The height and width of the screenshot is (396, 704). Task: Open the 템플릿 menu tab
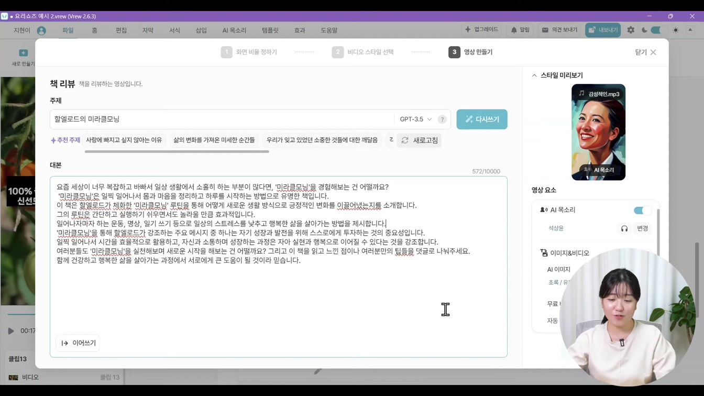click(270, 30)
